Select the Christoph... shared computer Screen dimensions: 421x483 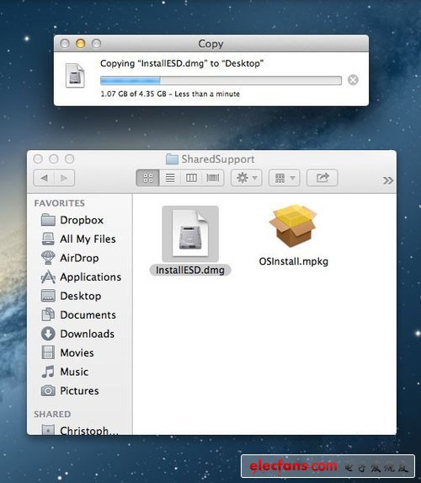pyautogui.click(x=81, y=430)
